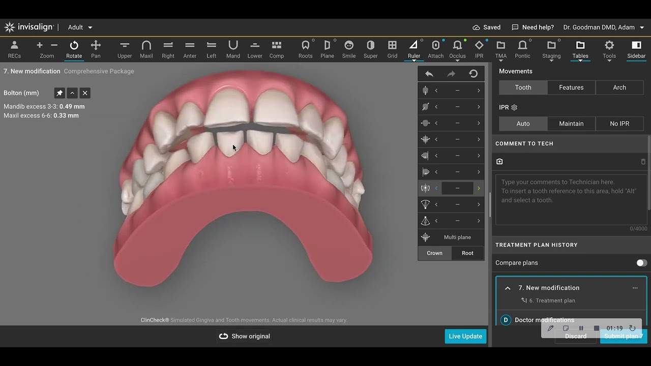The width and height of the screenshot is (651, 366).
Task: Open the Staging tool
Action: pyautogui.click(x=551, y=49)
